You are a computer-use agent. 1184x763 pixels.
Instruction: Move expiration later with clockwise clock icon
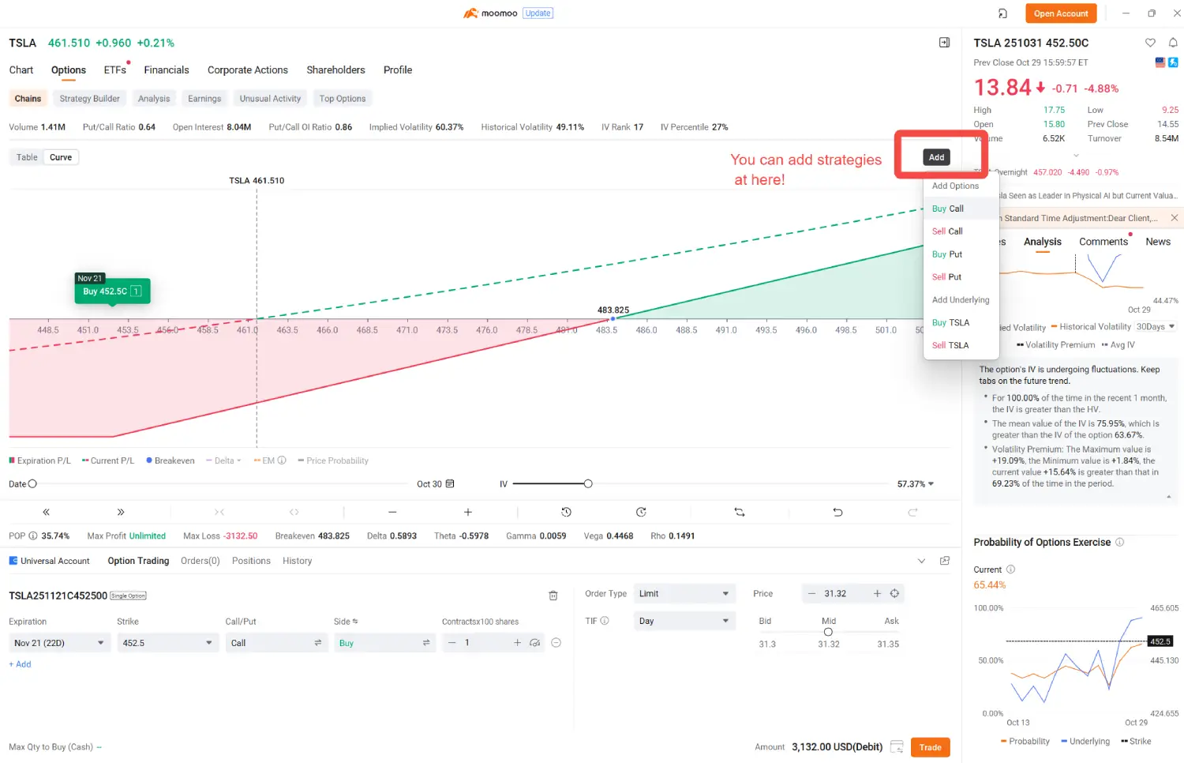tap(641, 512)
